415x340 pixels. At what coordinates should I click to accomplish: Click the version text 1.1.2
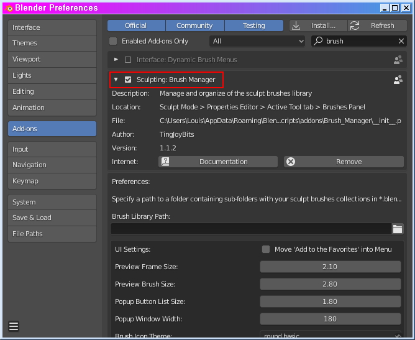pos(168,148)
